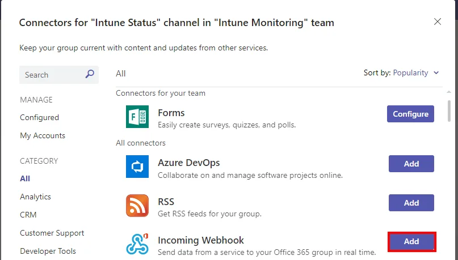Open the Sort by Popularity dropdown
458x260 pixels.
pos(416,73)
